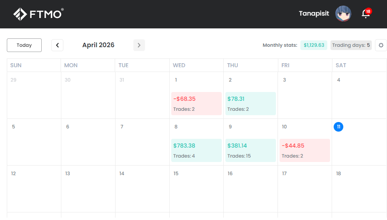Screen dimensions: 387x220
Task: Click username Tanapisit
Action: [314, 14]
